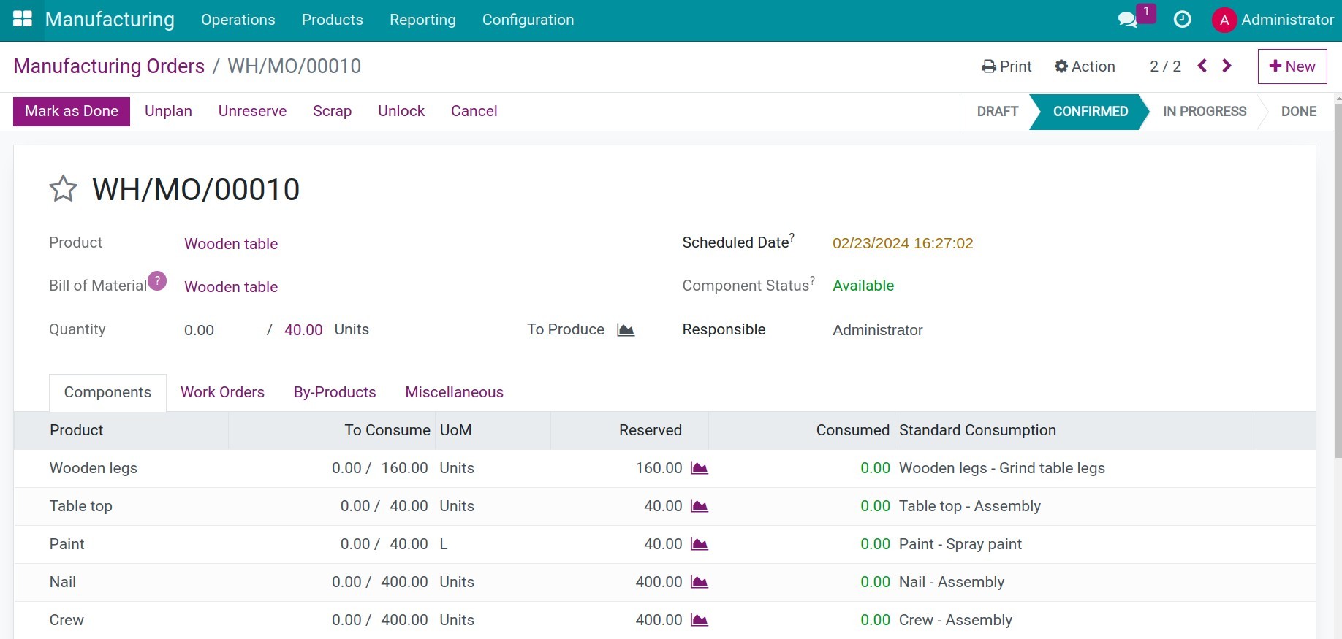Open the Reporting menu
1342x639 pixels.
pos(422,20)
